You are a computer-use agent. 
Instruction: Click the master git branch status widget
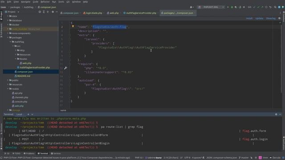[x=244, y=158]
